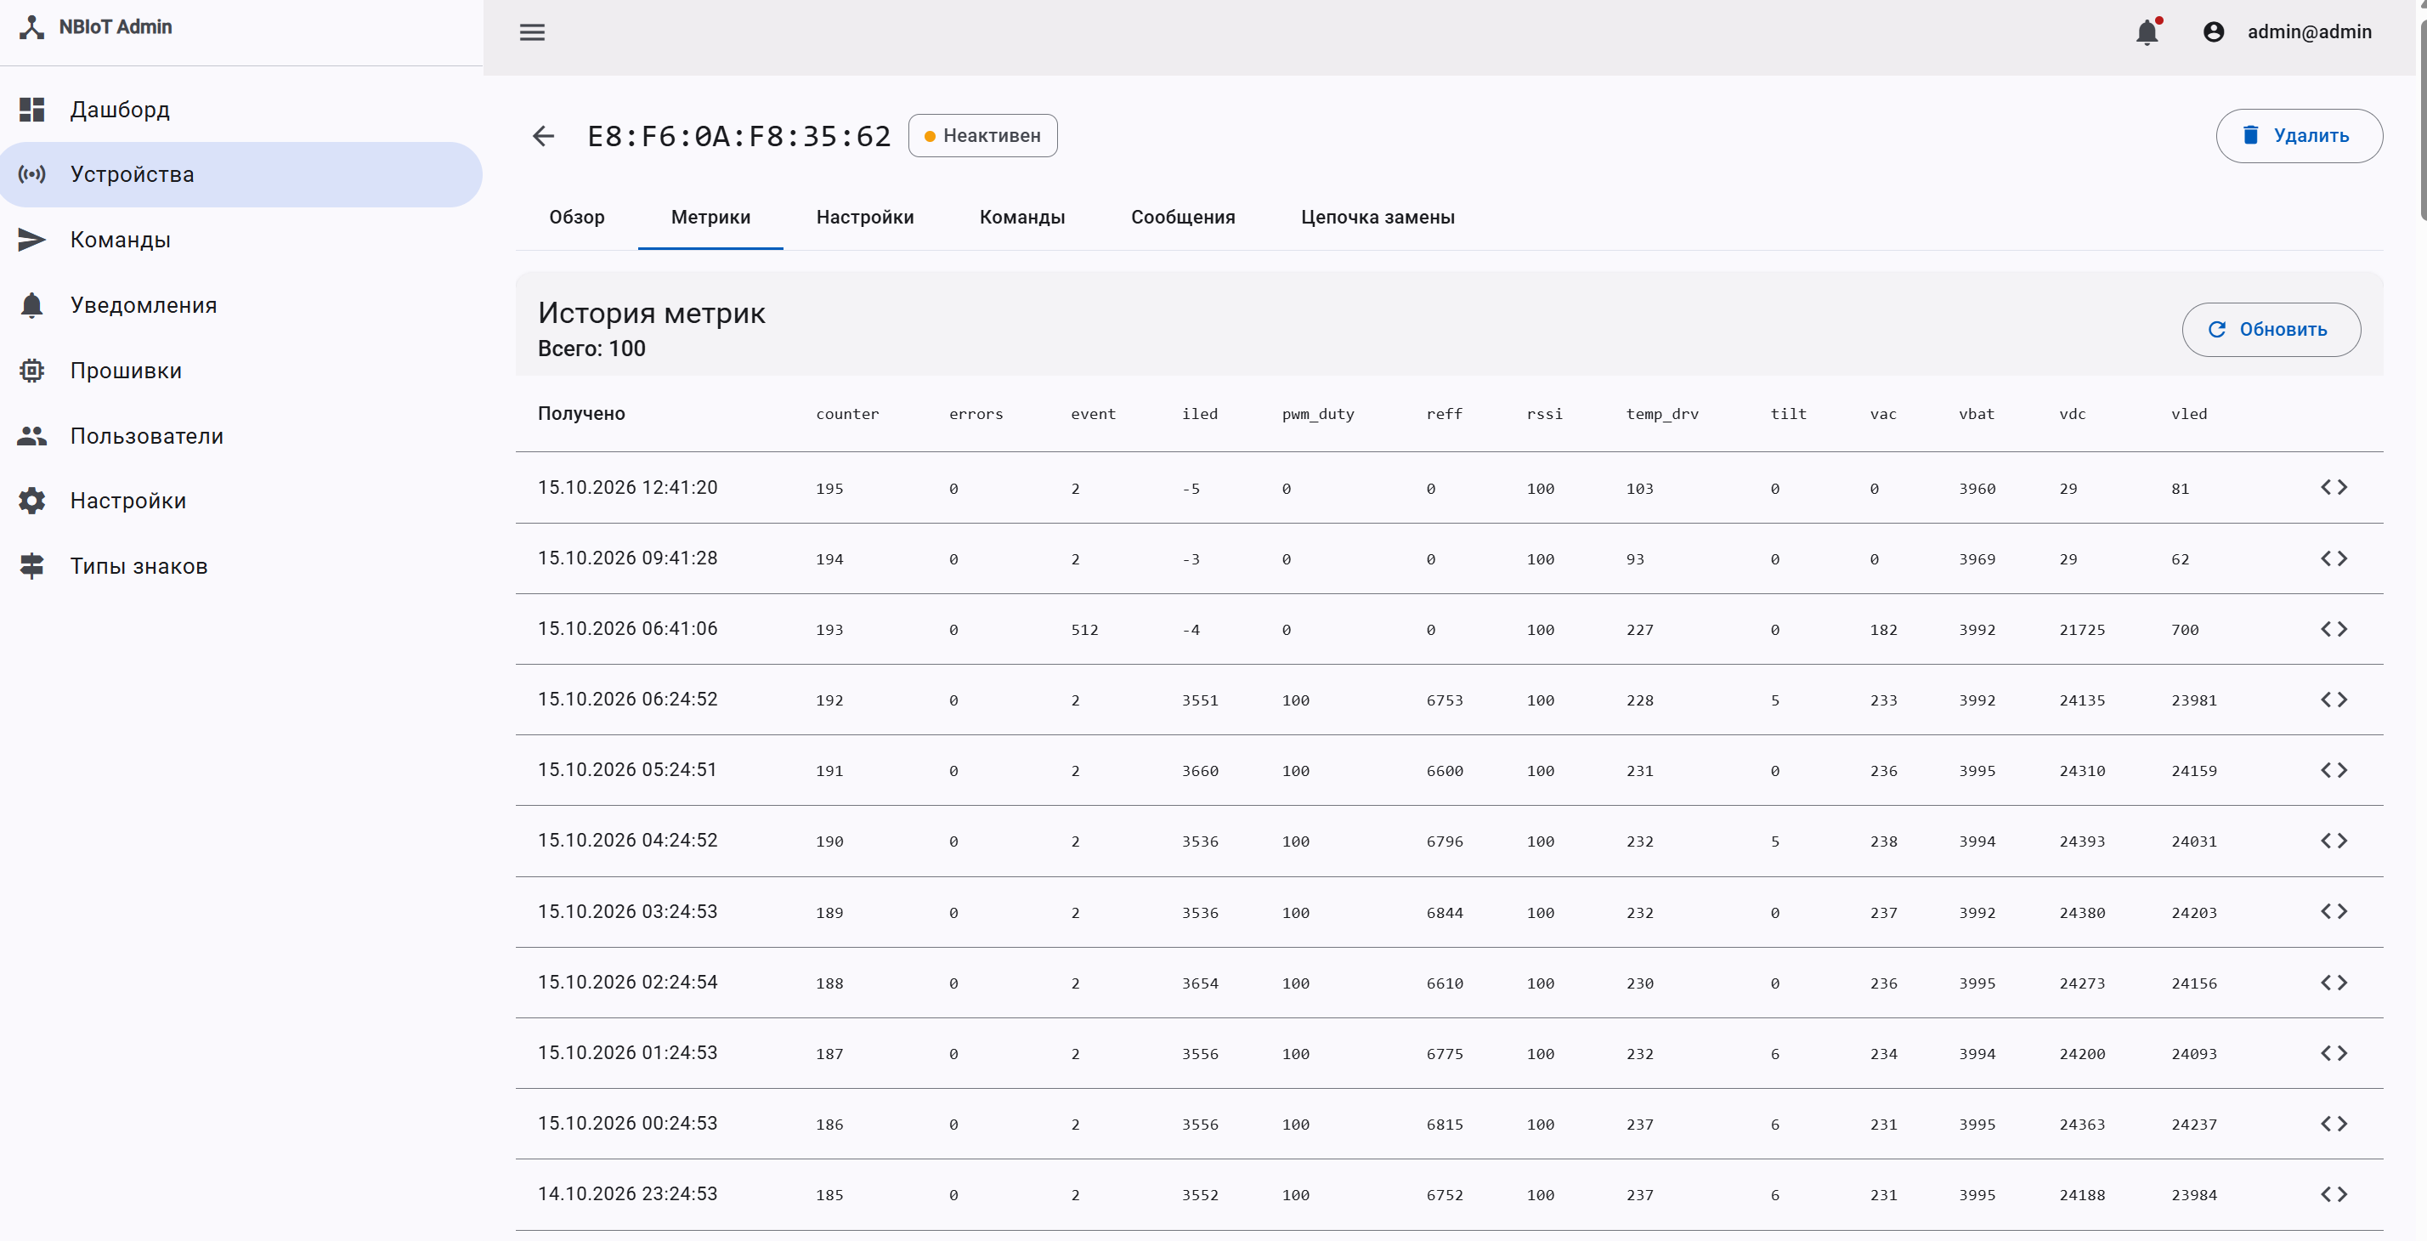The height and width of the screenshot is (1241, 2427).
Task: Switch to the Цепочка замены tab
Action: (x=1378, y=217)
